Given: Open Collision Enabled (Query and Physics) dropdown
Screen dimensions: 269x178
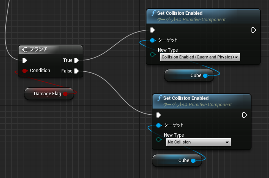Looking at the screenshot, I should click(200, 57).
